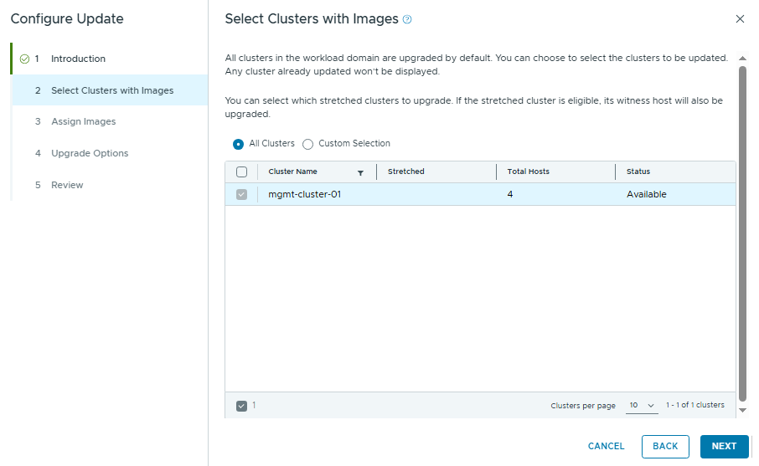
Task: Click the CANCEL link
Action: click(606, 446)
